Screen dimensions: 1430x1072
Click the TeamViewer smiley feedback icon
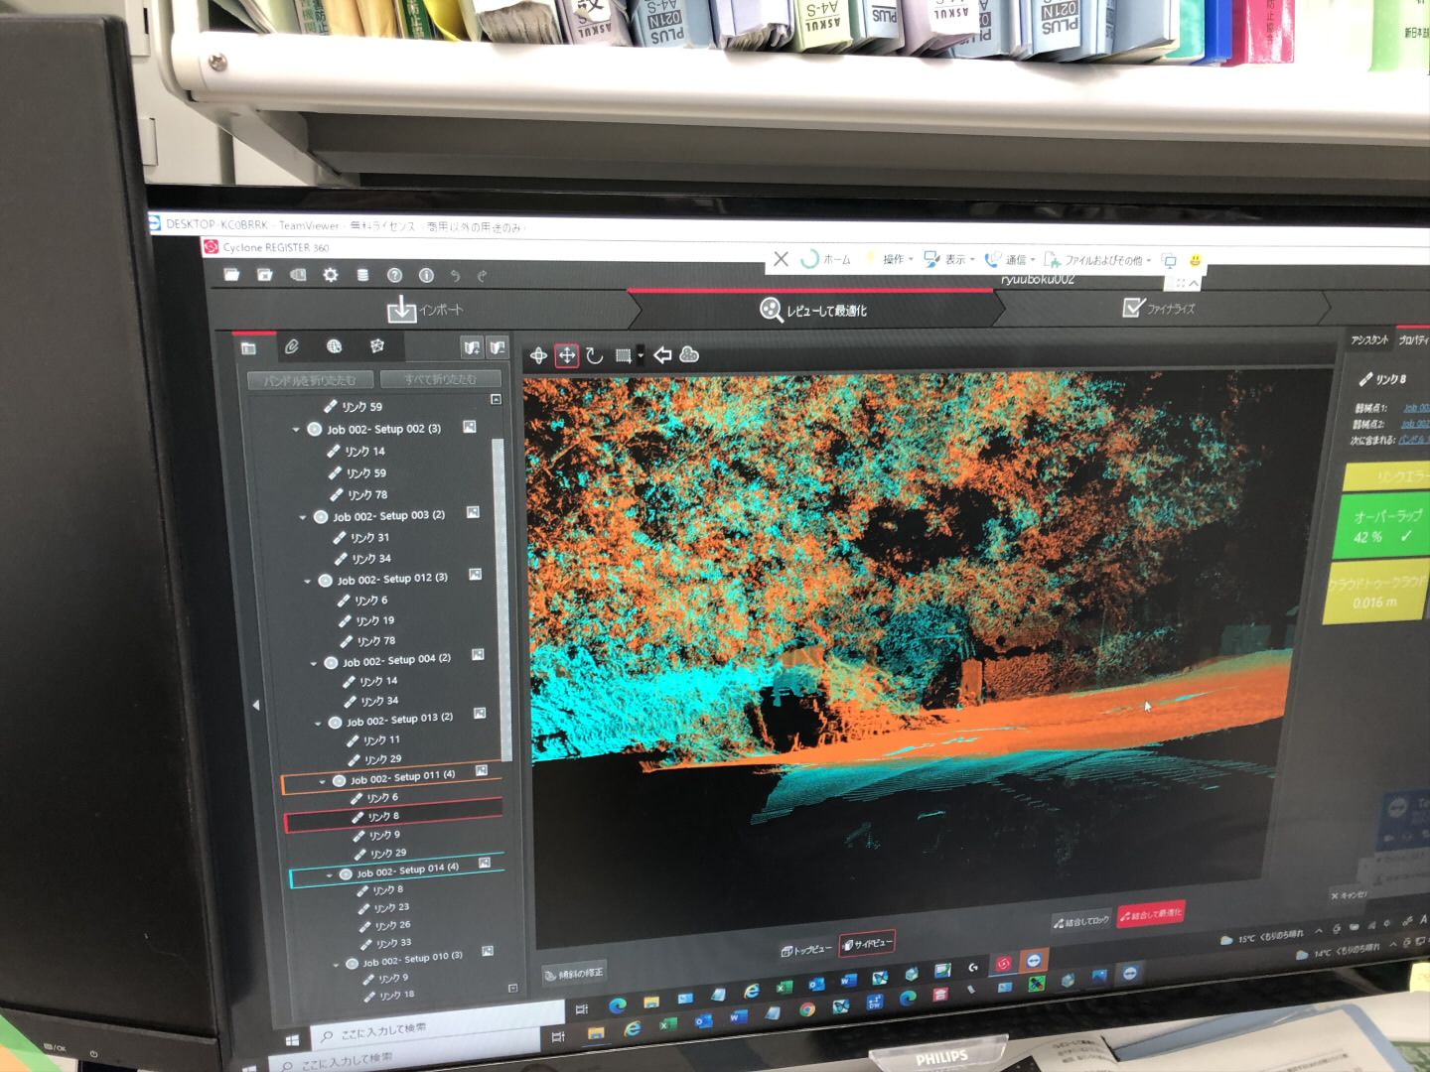click(1196, 260)
